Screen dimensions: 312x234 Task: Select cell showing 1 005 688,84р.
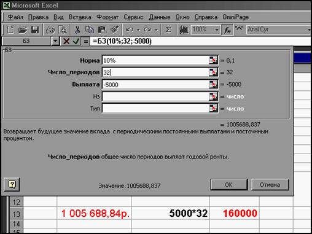pos(94,214)
